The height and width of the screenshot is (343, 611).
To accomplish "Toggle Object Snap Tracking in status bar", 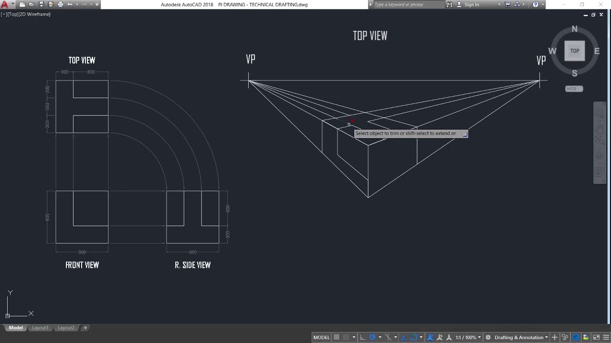I will 404,337.
